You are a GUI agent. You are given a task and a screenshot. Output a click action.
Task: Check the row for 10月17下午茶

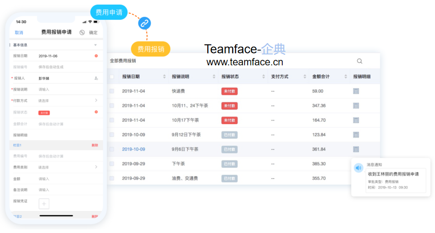(x=112, y=120)
